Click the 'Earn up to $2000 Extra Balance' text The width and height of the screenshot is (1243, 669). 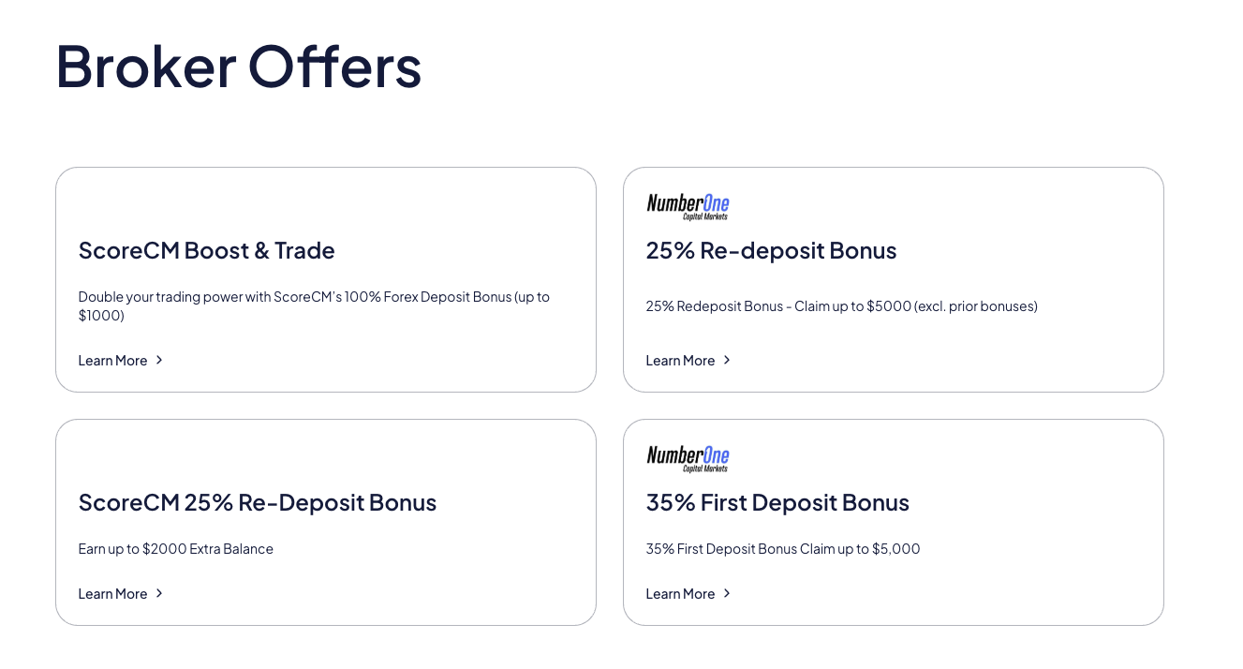(176, 549)
